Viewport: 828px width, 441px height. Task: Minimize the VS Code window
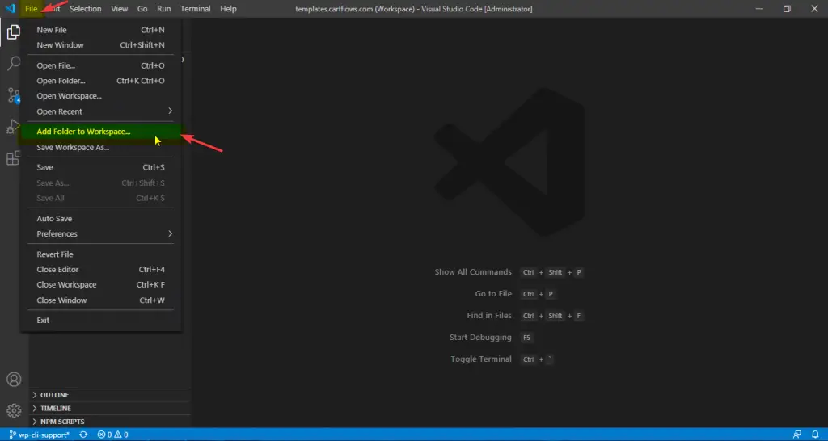pyautogui.click(x=759, y=8)
